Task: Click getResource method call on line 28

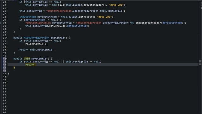Action: click(87, 17)
